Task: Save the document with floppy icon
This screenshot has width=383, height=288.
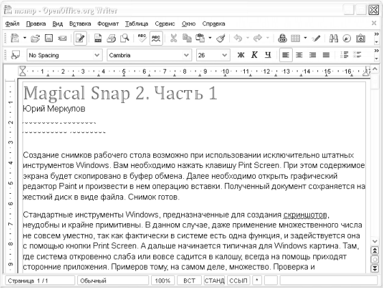Action: point(49,38)
